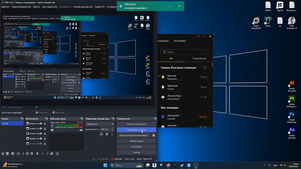
Task: Select Luxembourg location in VPN list
Action: pos(185,97)
